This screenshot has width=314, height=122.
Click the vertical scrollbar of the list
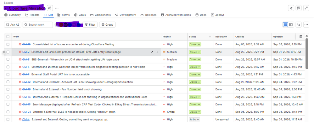tap(306, 54)
